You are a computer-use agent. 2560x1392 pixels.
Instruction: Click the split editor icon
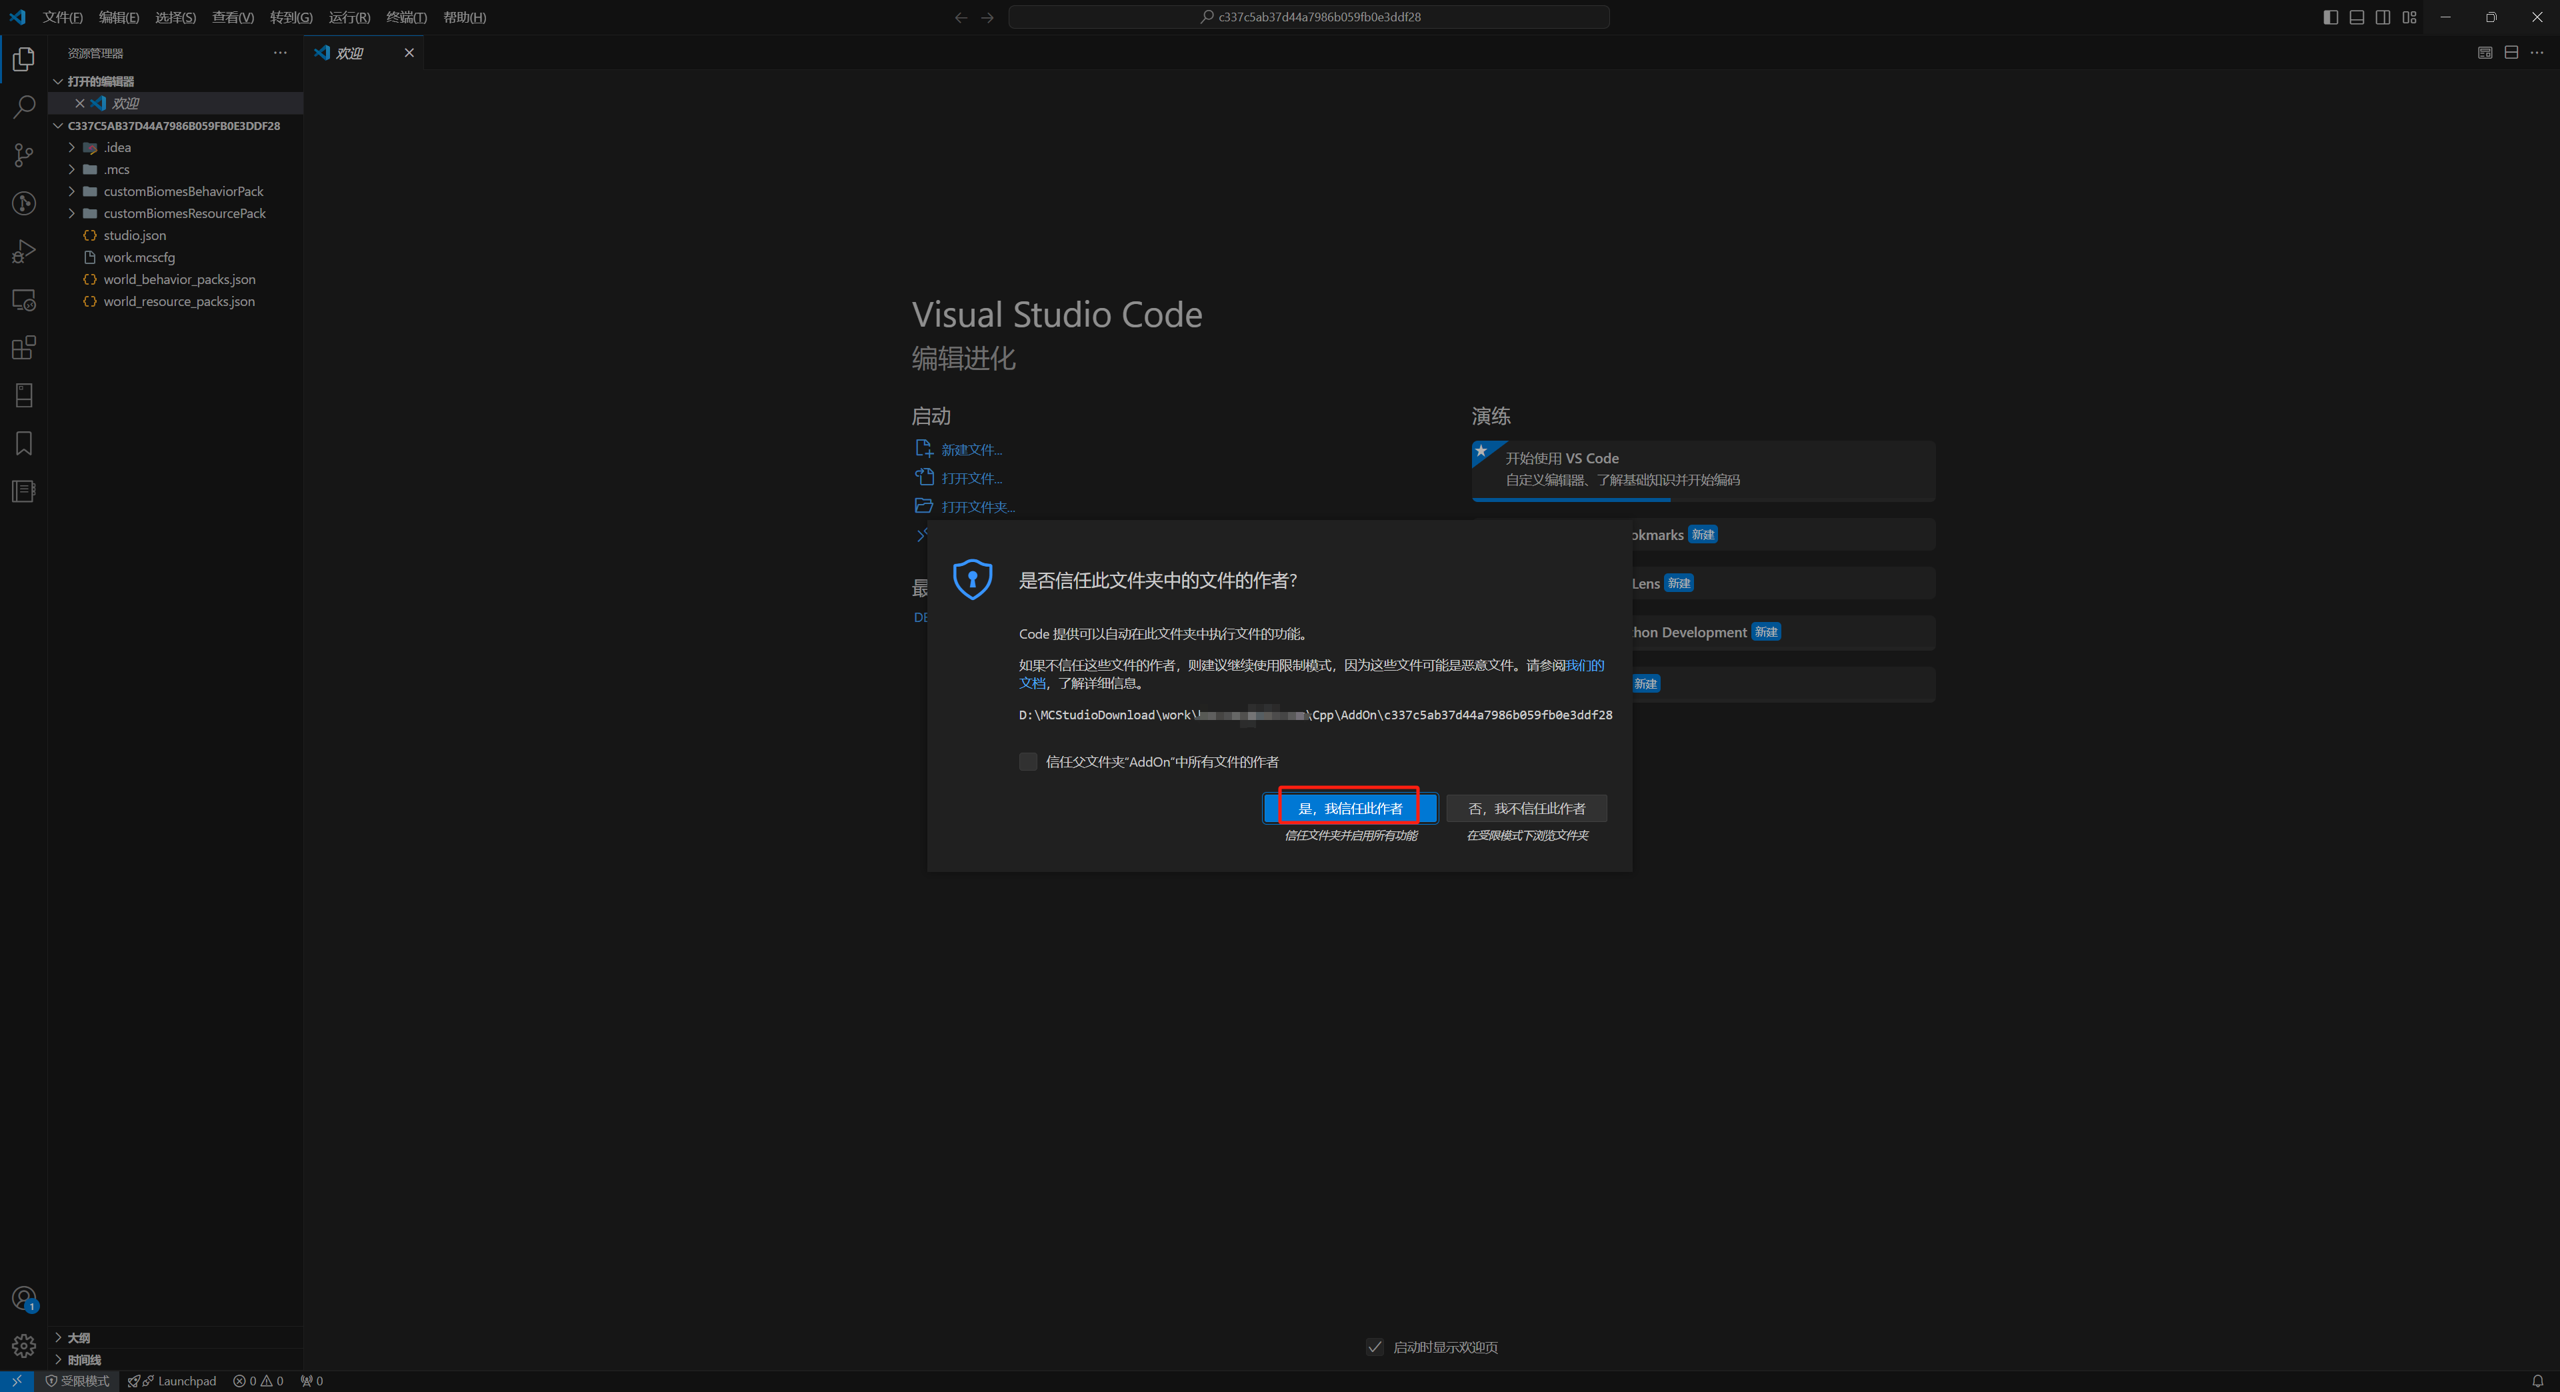click(x=2511, y=53)
